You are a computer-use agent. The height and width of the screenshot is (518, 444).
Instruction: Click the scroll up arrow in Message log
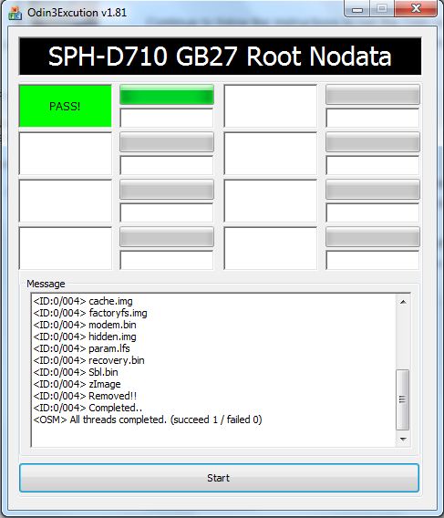[x=403, y=302]
